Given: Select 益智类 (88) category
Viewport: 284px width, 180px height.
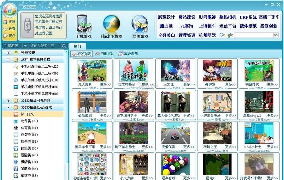Looking at the screenshot, I should 26,135.
